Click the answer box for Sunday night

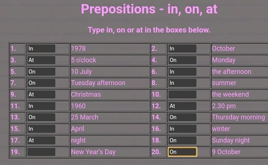coord(182,140)
